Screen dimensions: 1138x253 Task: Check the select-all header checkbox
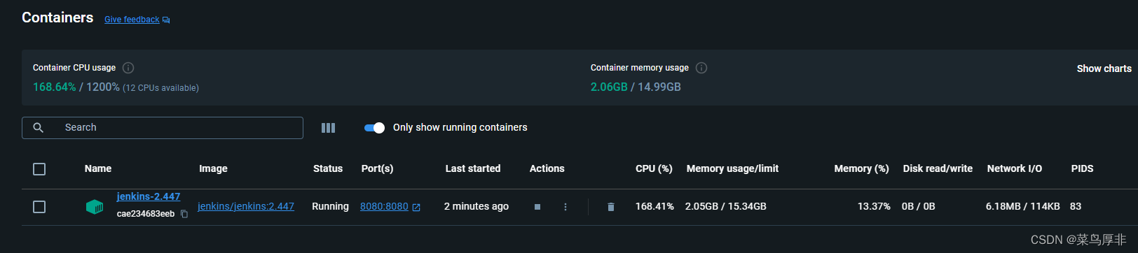click(x=39, y=169)
